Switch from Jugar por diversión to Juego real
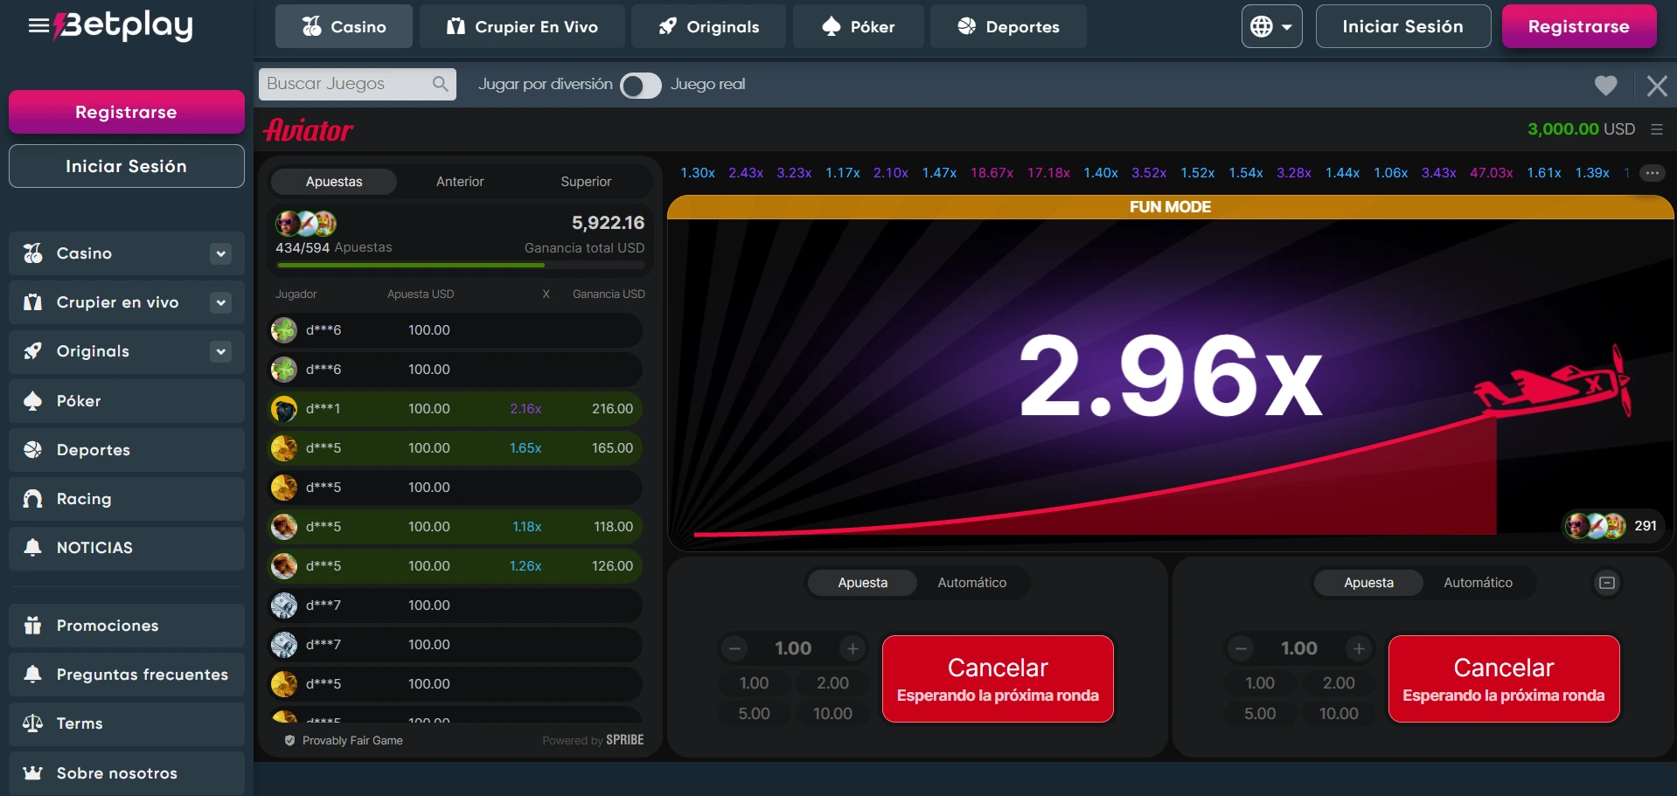 [x=641, y=85]
